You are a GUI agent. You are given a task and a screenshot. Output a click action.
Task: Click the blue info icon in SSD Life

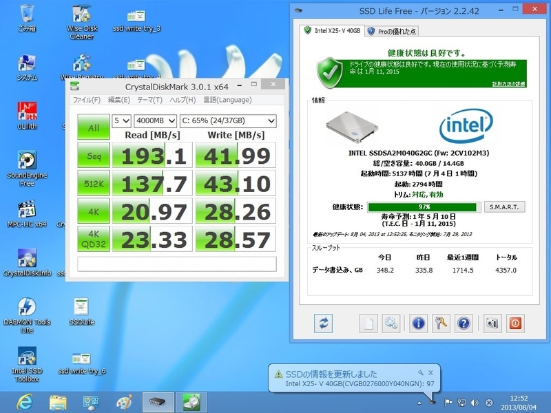[418, 323]
